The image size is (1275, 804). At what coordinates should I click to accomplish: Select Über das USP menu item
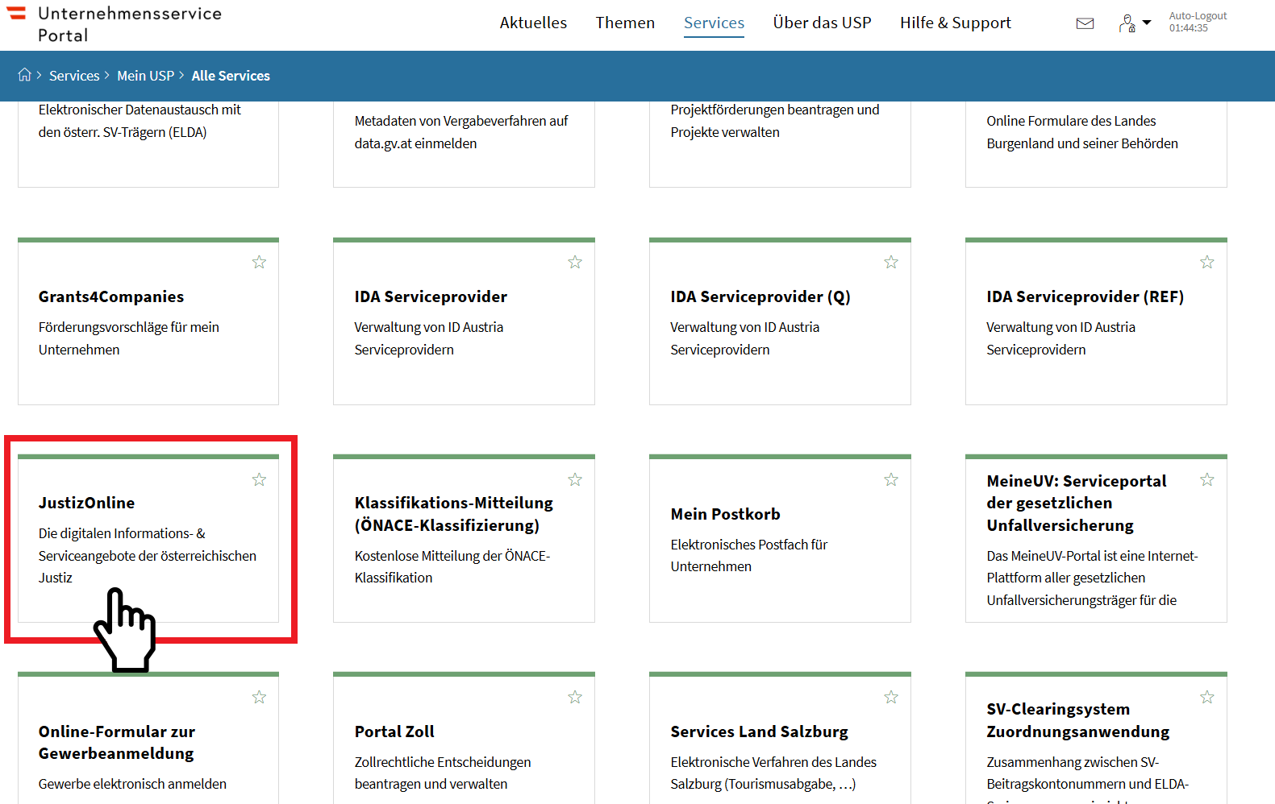(822, 23)
